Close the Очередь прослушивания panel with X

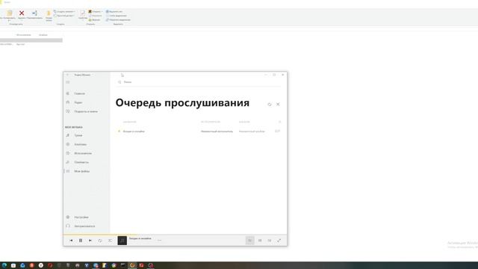tap(278, 105)
